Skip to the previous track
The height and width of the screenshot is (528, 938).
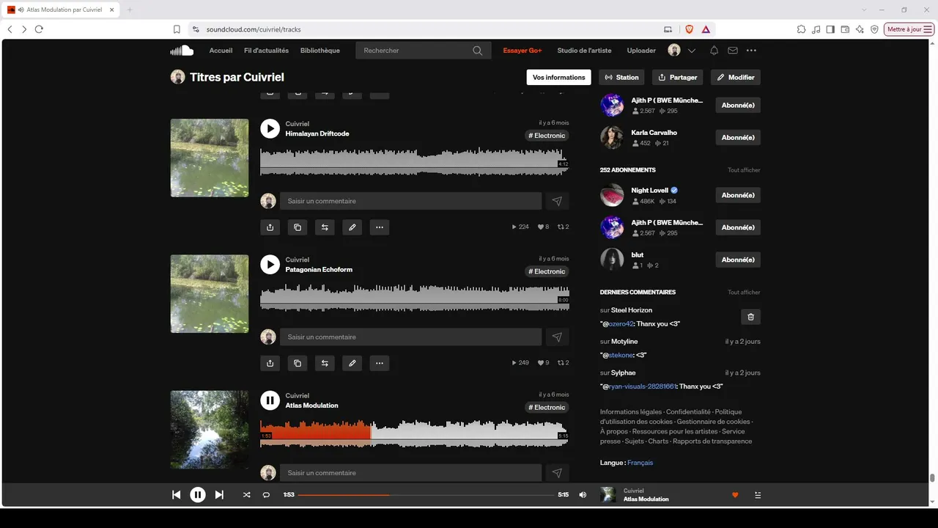click(176, 495)
